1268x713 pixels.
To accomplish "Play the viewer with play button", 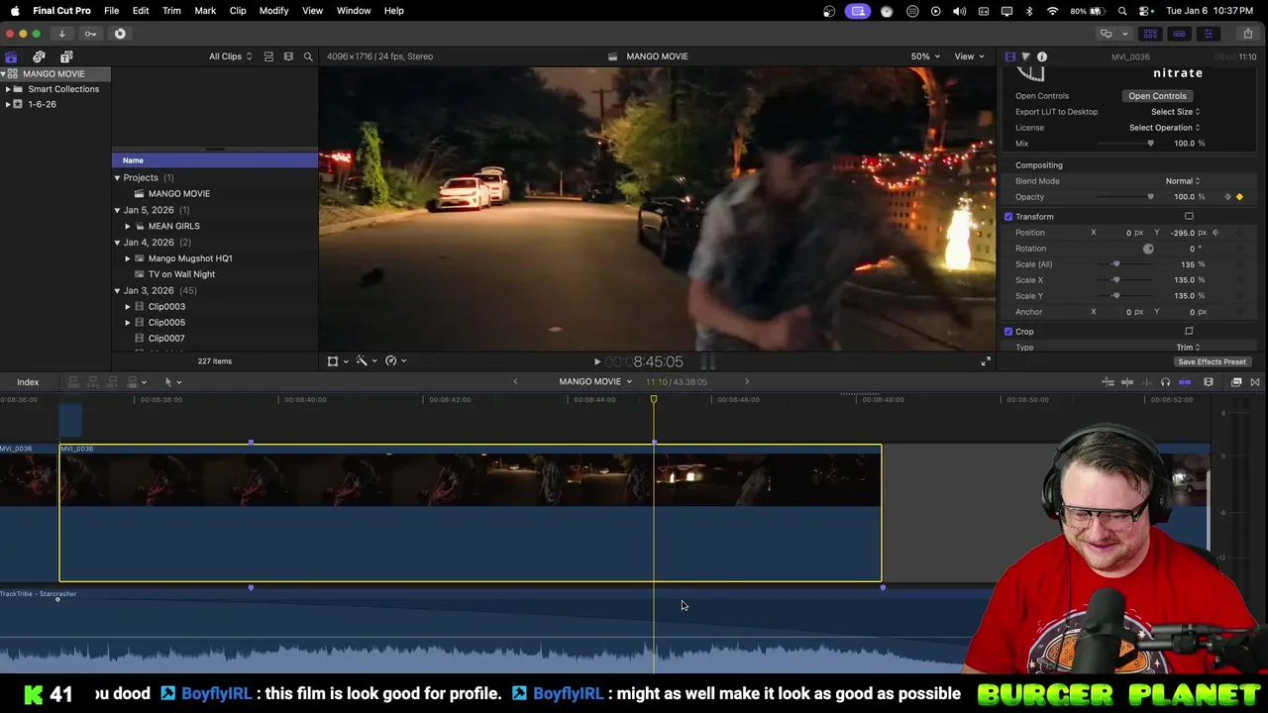I will coord(597,362).
